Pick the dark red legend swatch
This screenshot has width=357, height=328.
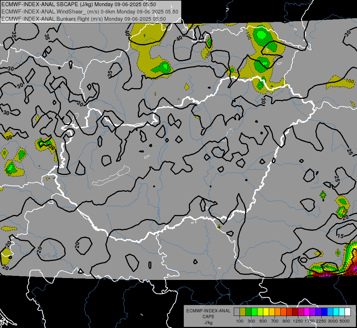pos(295,312)
